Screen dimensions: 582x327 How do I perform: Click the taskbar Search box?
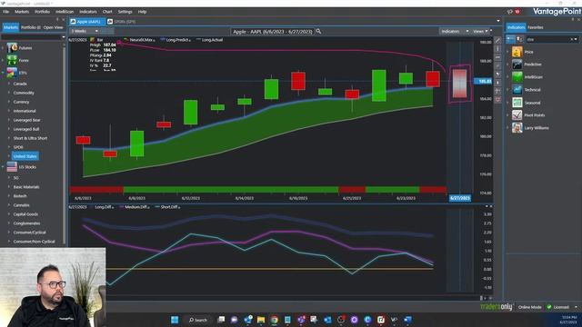[198, 320]
